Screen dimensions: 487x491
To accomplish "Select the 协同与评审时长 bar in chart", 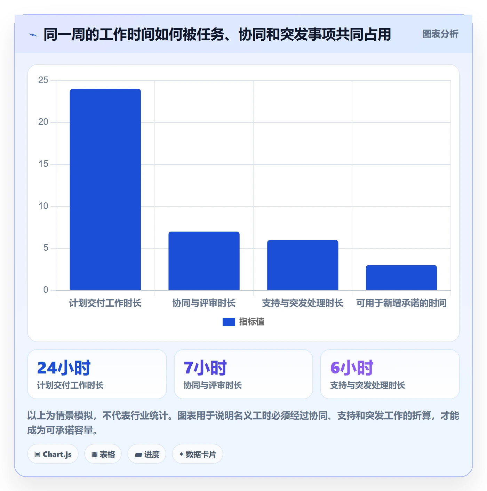I will point(204,261).
